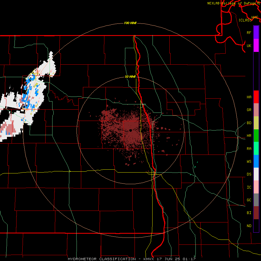Click the [CLAS] label
Viewport: 261px width, 261px height.
tap(245, 20)
